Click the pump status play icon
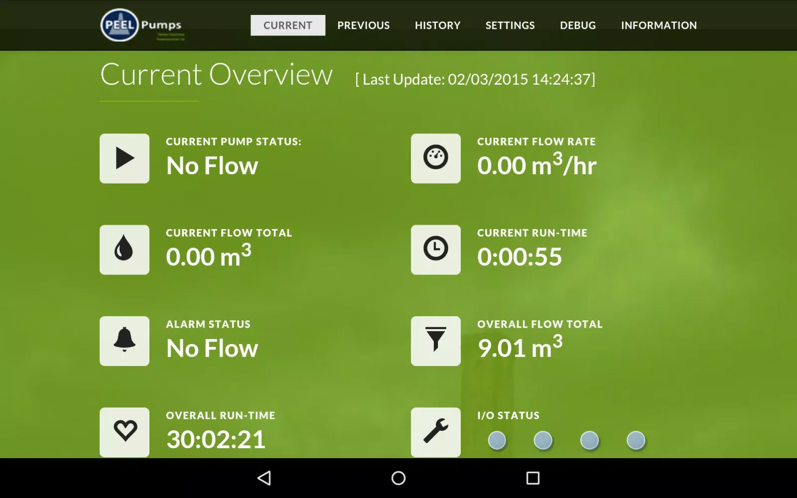 (125, 158)
